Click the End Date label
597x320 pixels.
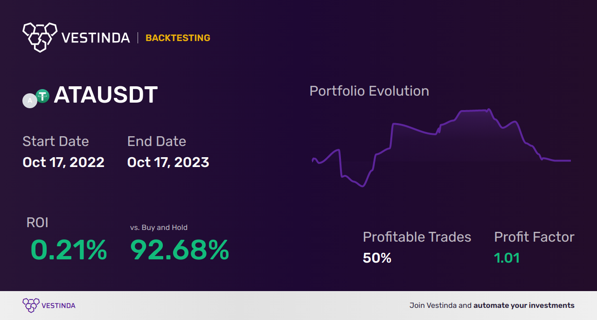(x=157, y=141)
